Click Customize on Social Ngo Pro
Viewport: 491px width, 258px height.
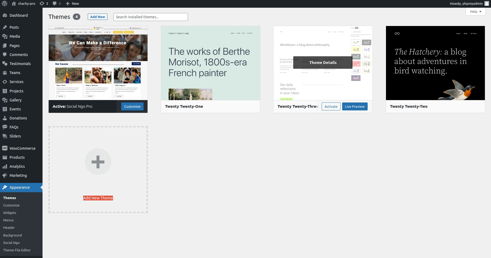(x=132, y=106)
